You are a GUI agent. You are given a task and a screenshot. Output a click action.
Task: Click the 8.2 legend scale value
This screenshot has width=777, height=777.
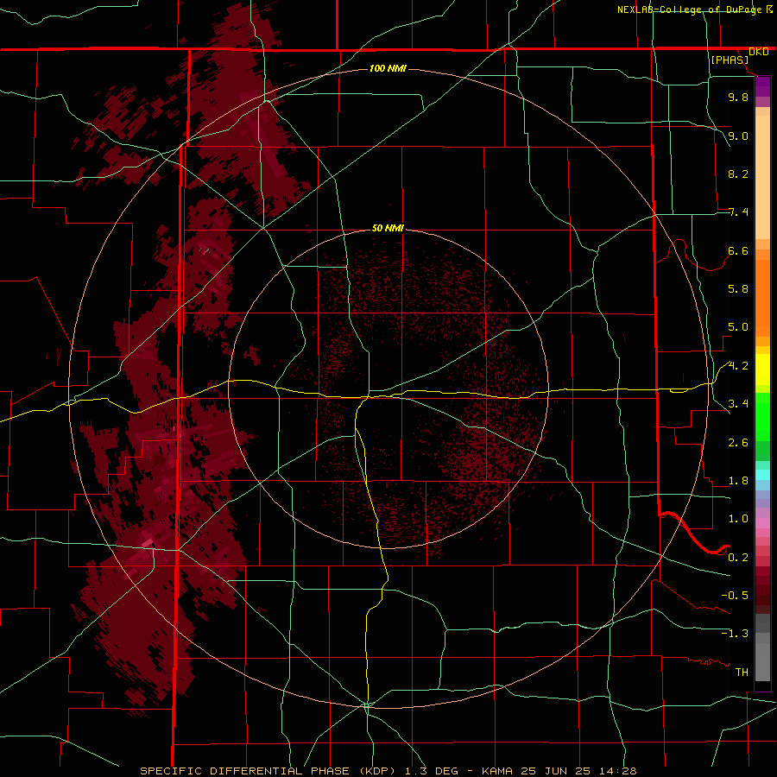pyautogui.click(x=738, y=174)
